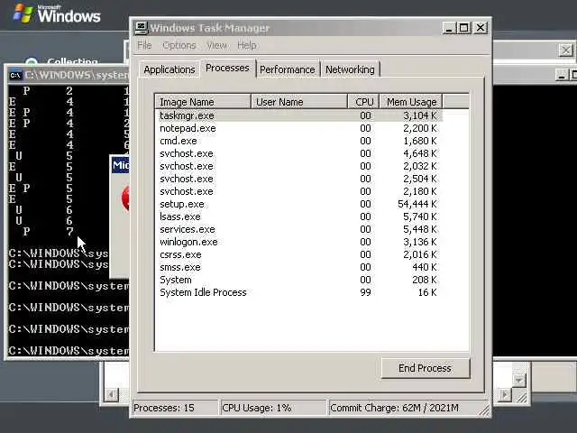Select the services.exe process row

pos(298,229)
